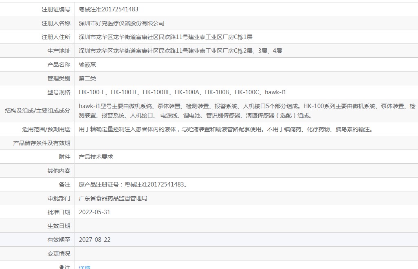Click the 型号规格 label

(59, 92)
